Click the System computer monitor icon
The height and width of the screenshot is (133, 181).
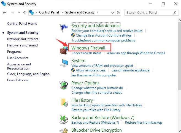(x=64, y=63)
